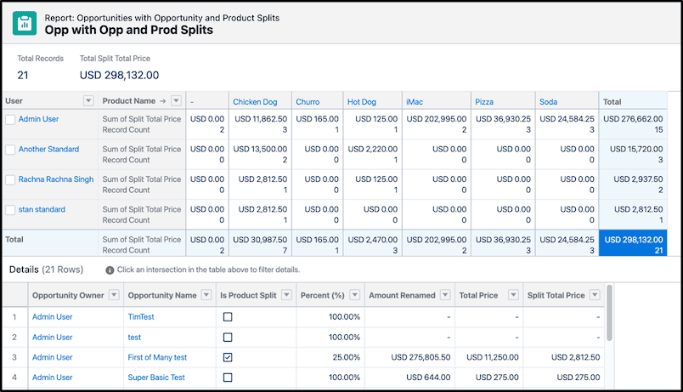Viewport: 683px width, 392px height.
Task: Tick the Another Standard row checkbox
Action: [x=10, y=150]
